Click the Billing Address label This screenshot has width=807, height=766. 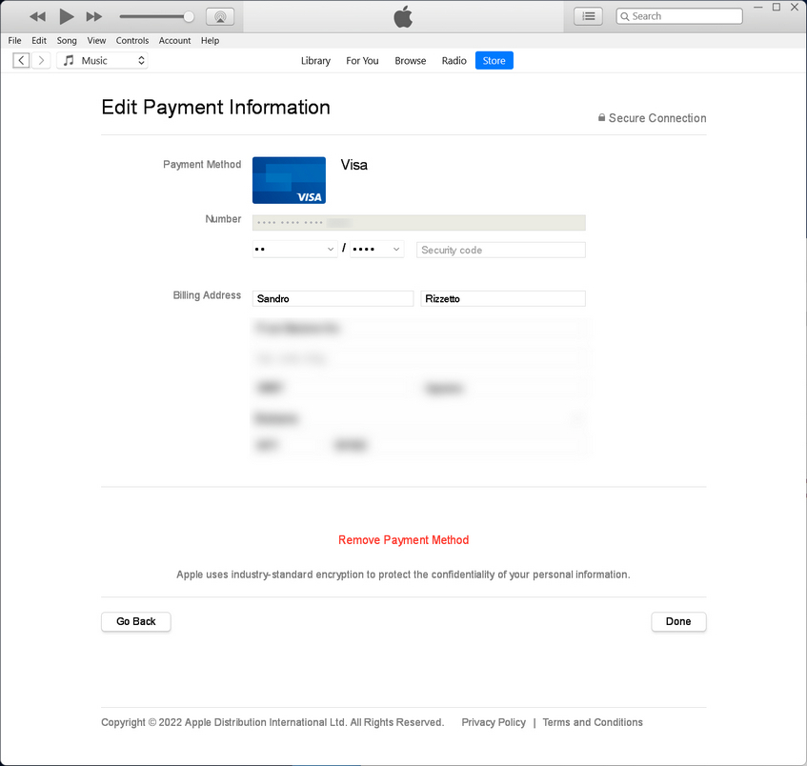(x=207, y=295)
